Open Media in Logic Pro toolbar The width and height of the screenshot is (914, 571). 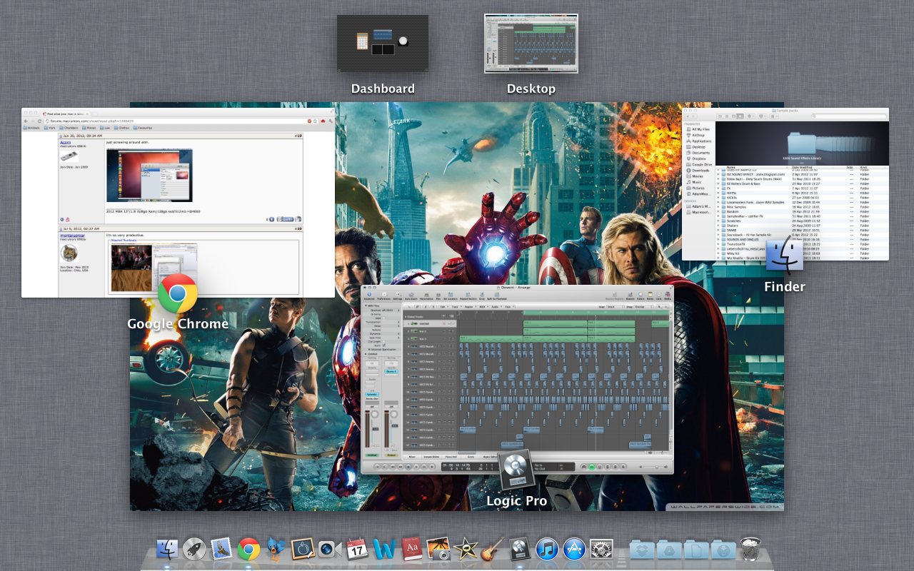[x=668, y=295]
